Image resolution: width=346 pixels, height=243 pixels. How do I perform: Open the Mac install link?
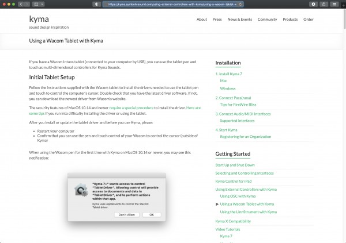(224, 80)
